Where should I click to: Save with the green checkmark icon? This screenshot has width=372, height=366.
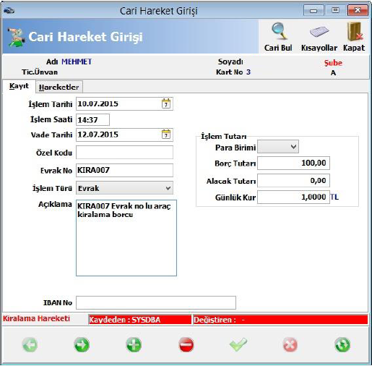(x=238, y=344)
